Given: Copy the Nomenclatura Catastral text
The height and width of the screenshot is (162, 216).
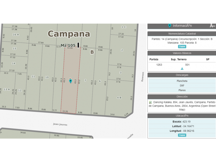Looking at the screenshot, I should (x=182, y=47).
